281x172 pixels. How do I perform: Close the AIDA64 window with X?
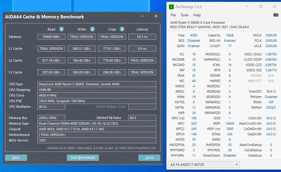pos(156,16)
